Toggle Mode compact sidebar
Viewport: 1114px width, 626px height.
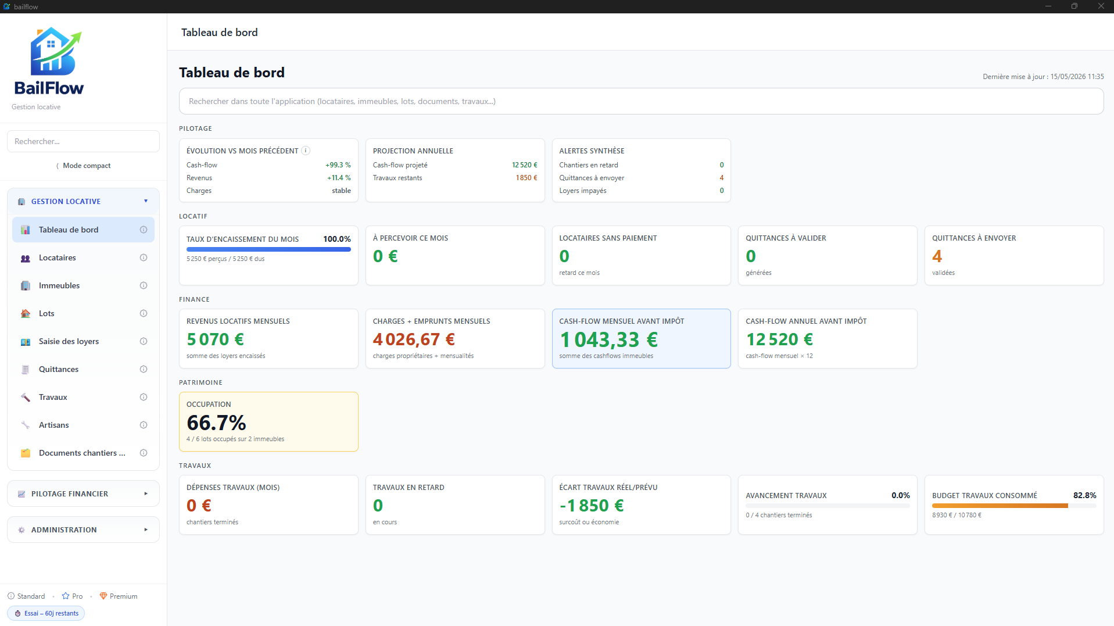pos(83,166)
